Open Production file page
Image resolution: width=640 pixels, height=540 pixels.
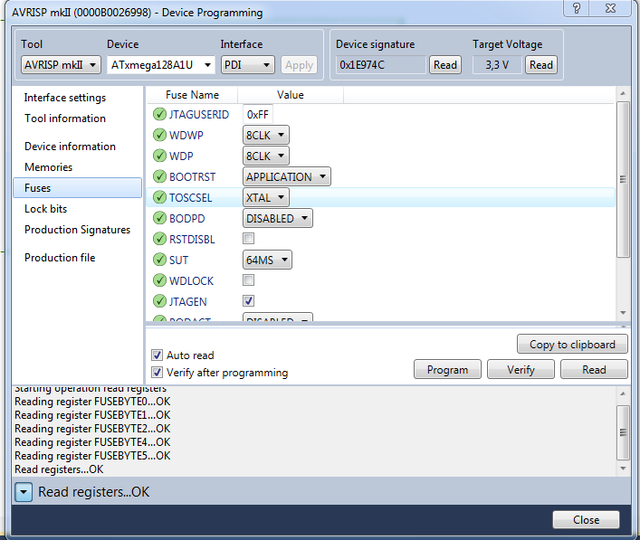click(60, 258)
